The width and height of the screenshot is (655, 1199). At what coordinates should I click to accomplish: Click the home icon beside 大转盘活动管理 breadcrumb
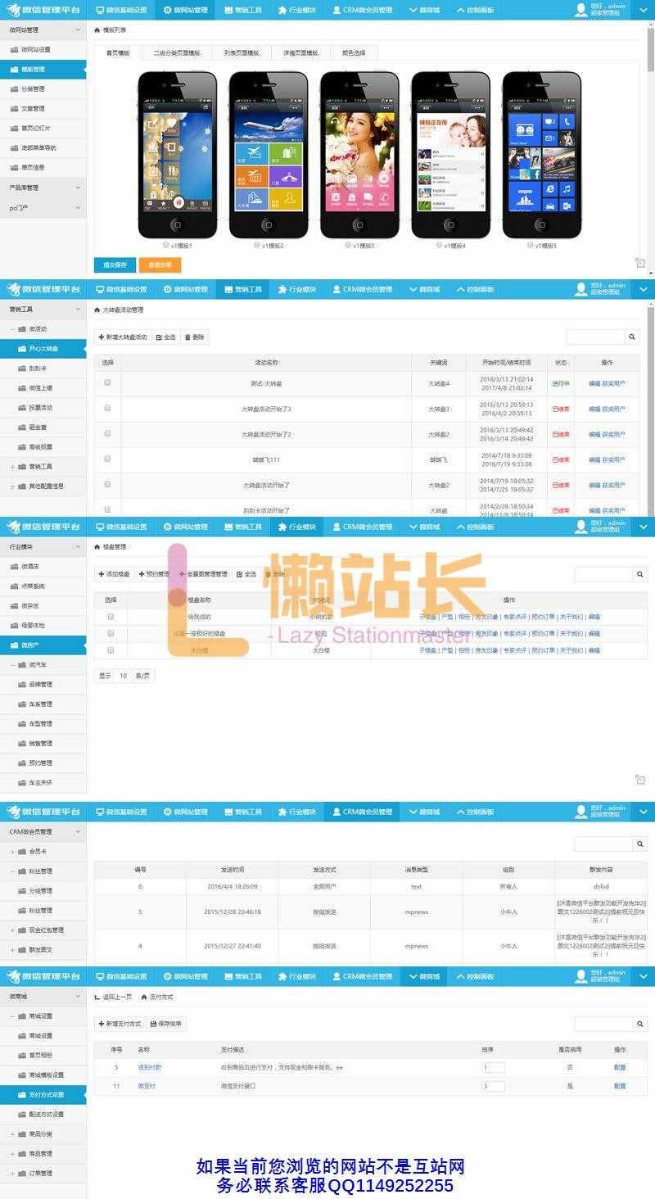pyautogui.click(x=98, y=310)
